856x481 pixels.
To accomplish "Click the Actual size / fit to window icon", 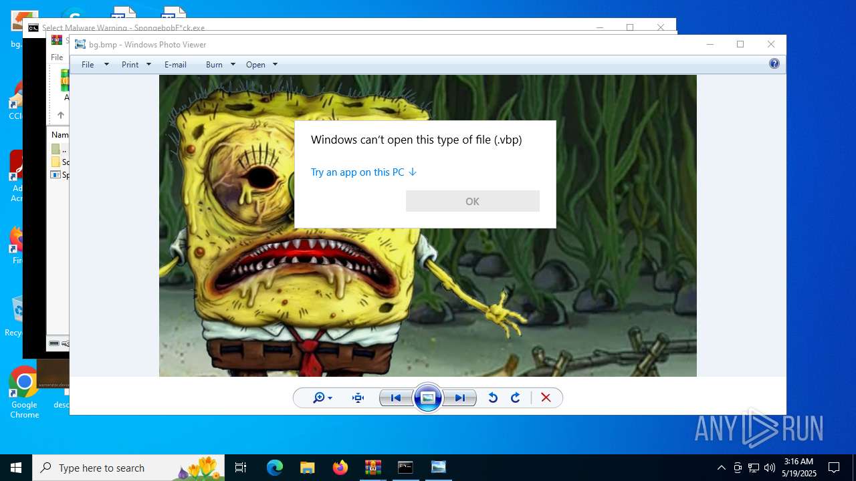I will pyautogui.click(x=358, y=398).
